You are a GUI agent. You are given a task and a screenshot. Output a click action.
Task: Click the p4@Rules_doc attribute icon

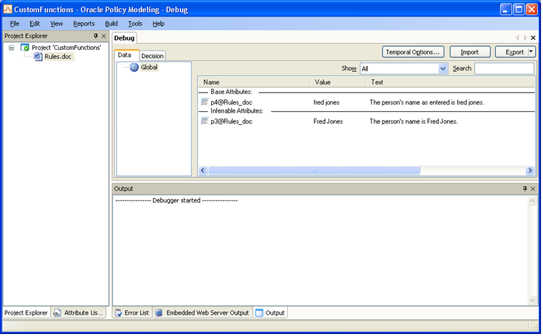[x=205, y=102]
